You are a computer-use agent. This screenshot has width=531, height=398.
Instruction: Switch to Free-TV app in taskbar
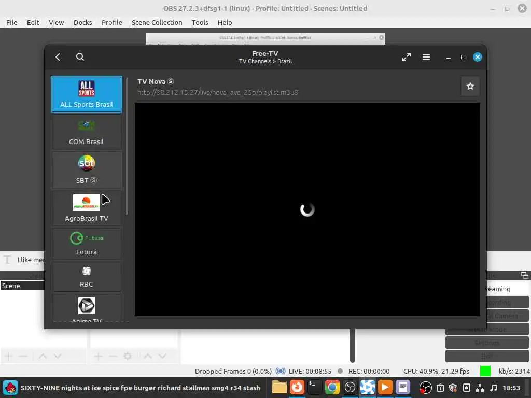tap(368, 388)
